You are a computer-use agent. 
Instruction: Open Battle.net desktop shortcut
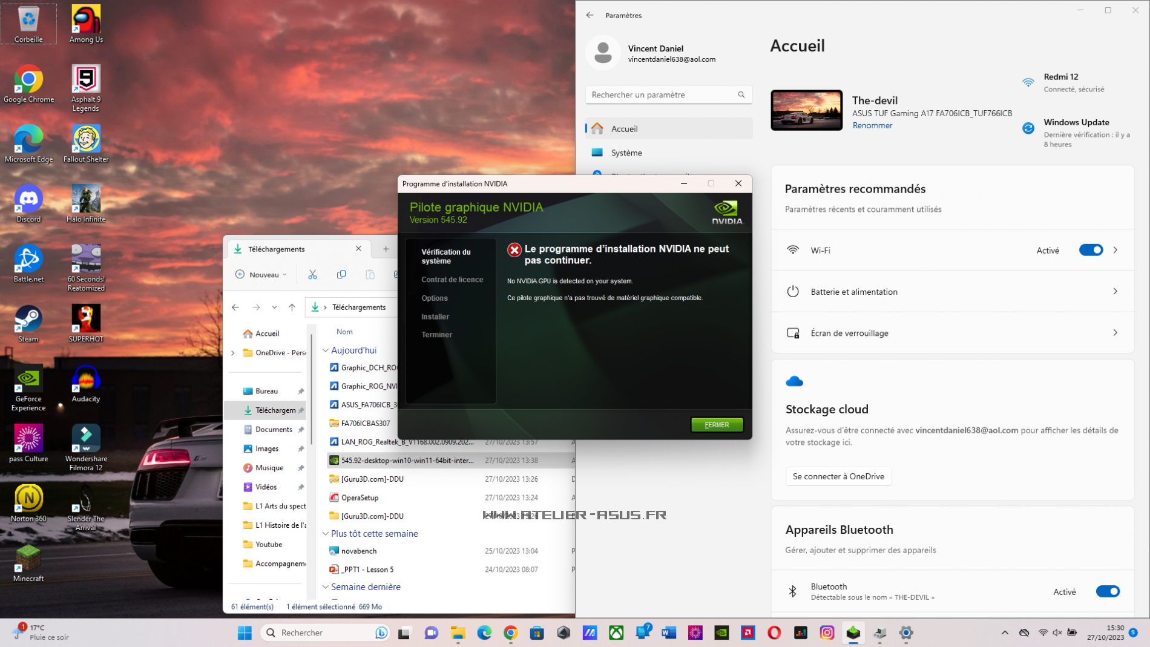28,264
